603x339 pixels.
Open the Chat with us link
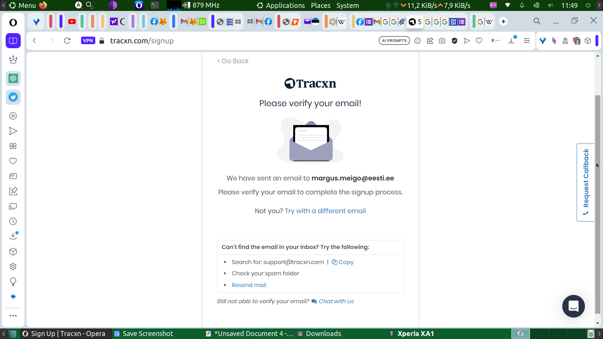click(332, 301)
